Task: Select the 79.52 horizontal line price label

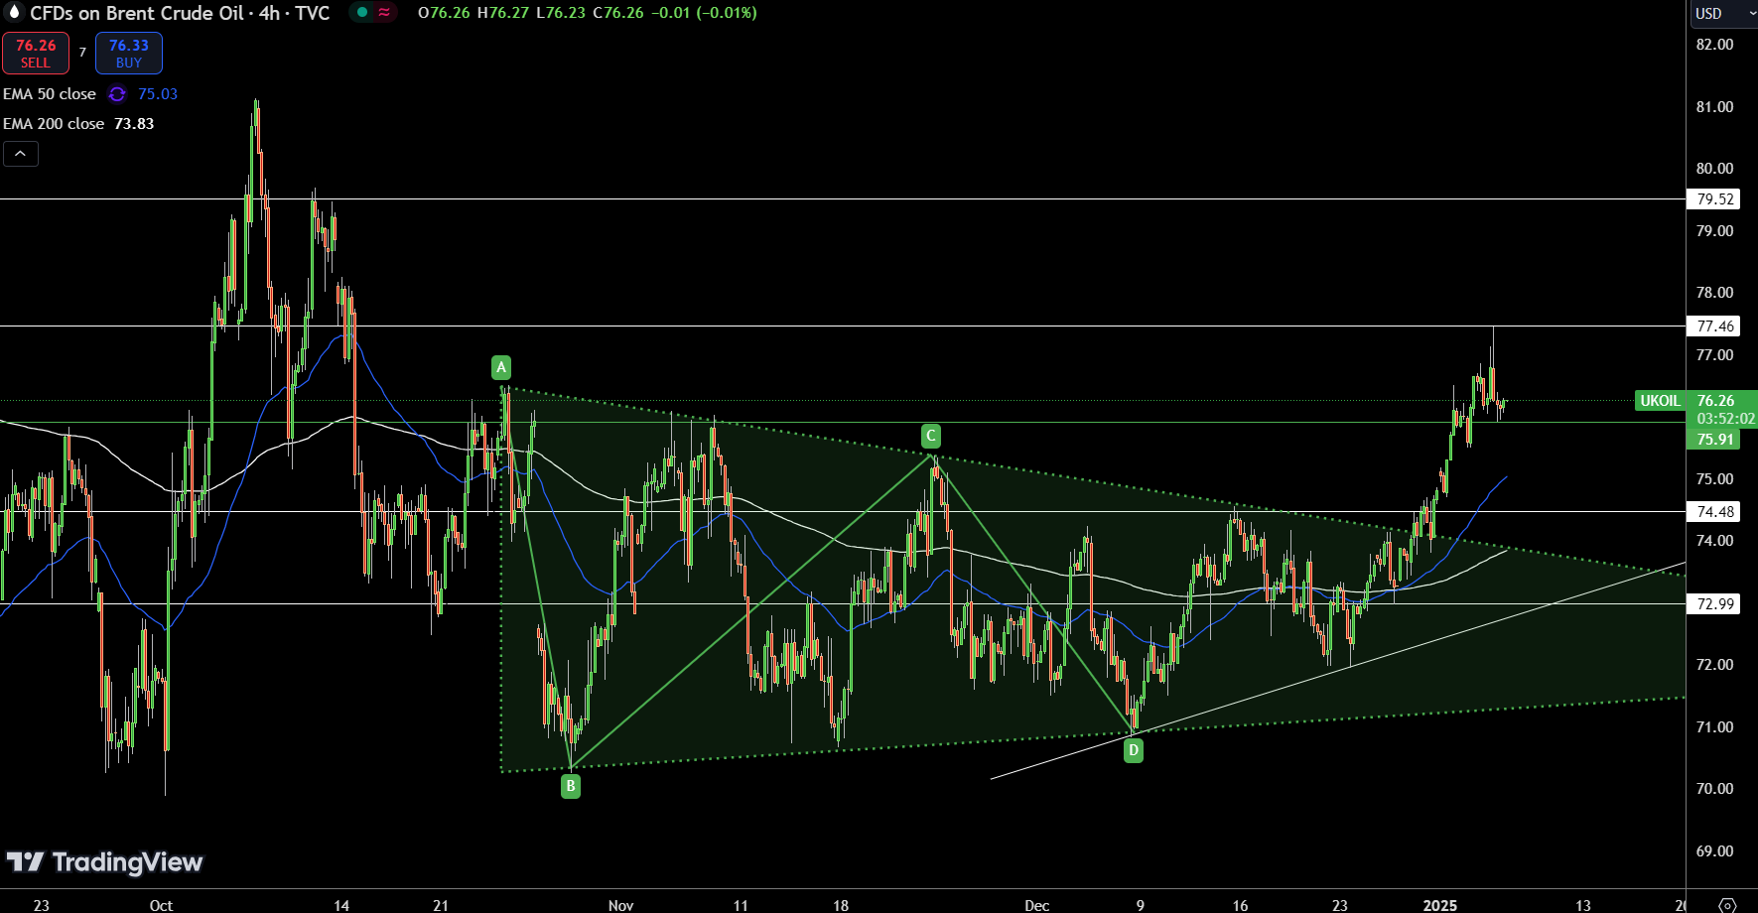Action: 1714,199
